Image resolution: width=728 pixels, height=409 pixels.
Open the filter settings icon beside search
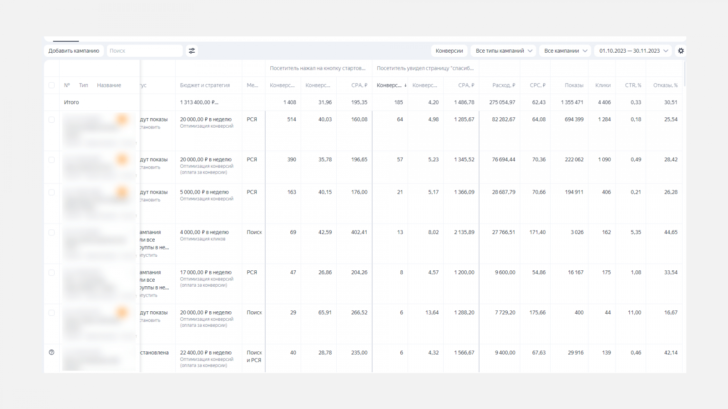point(192,51)
